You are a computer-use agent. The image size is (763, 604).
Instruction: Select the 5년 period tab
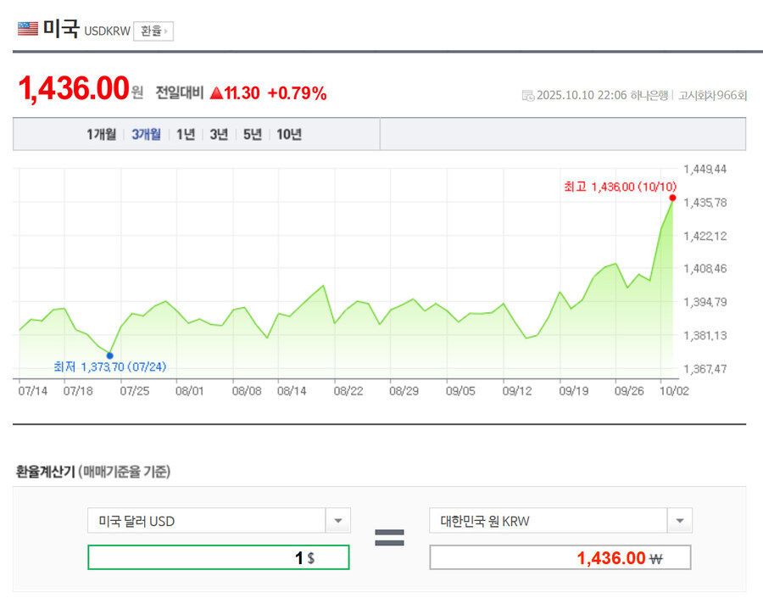253,134
